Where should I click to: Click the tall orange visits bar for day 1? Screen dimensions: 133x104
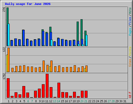pos(9,60)
